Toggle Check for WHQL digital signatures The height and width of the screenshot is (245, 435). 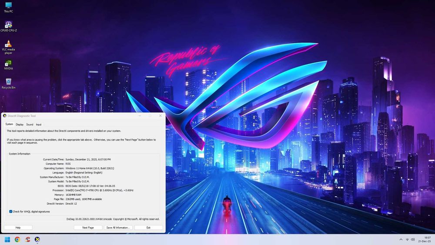10,211
